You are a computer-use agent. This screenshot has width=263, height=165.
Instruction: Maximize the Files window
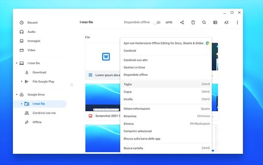[232, 12]
